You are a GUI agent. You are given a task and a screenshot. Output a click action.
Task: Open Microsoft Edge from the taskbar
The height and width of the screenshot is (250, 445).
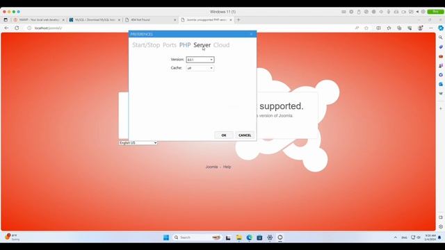coord(249,237)
